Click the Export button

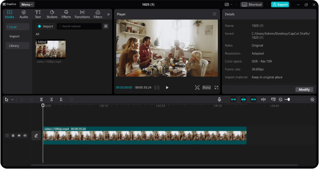coord(280,4)
